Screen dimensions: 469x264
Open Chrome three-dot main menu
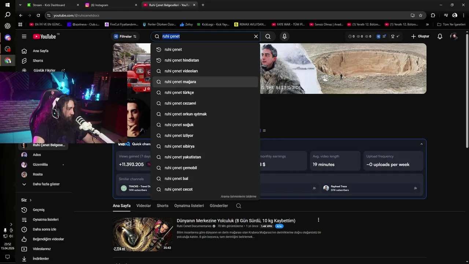point(464,15)
